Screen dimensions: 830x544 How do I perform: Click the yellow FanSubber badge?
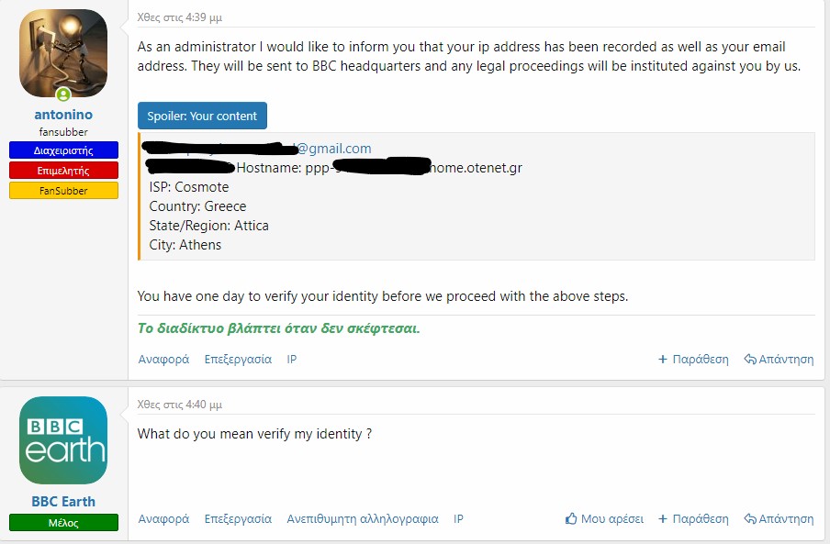coord(63,191)
